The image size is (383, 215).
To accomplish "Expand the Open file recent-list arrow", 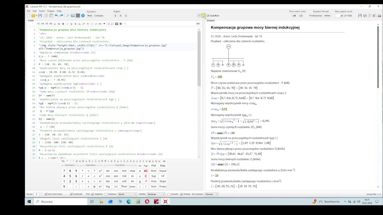I will point(37,16).
